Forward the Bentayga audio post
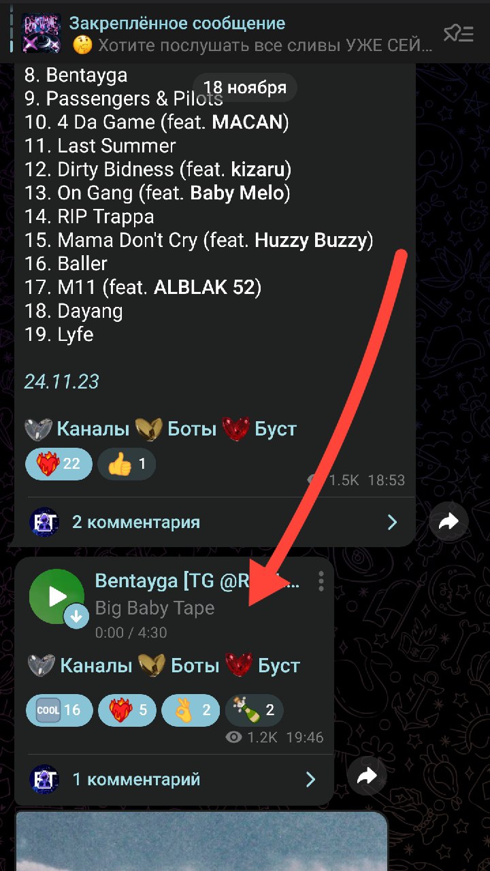490x871 pixels. click(367, 776)
